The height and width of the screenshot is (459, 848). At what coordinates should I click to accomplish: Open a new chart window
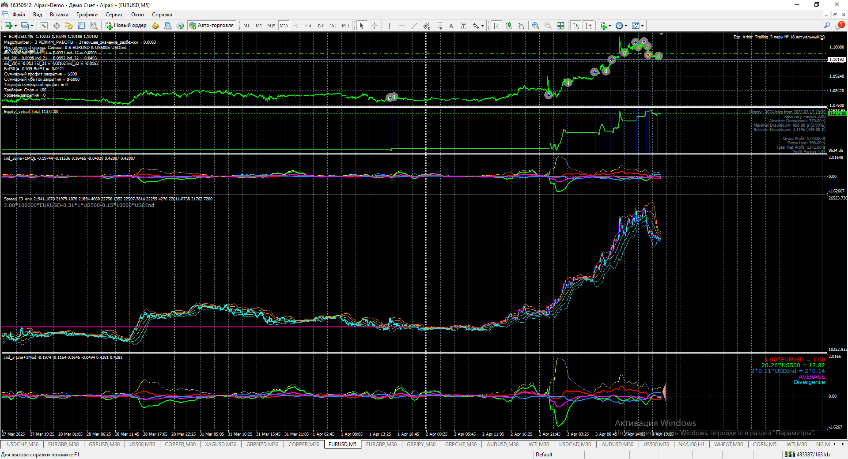pyautogui.click(x=8, y=26)
